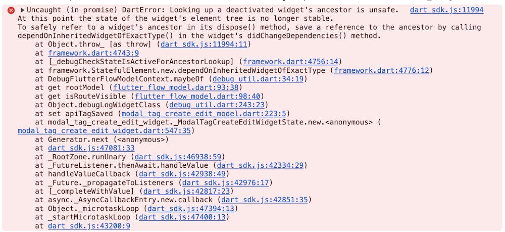Open debug_util.dart:243:23 link

[x=217, y=105]
